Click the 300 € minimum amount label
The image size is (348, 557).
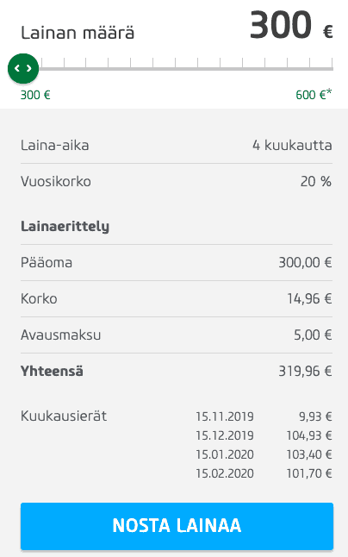(35, 95)
